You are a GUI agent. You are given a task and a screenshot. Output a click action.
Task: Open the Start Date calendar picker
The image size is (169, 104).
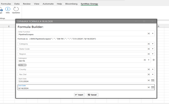point(153,80)
